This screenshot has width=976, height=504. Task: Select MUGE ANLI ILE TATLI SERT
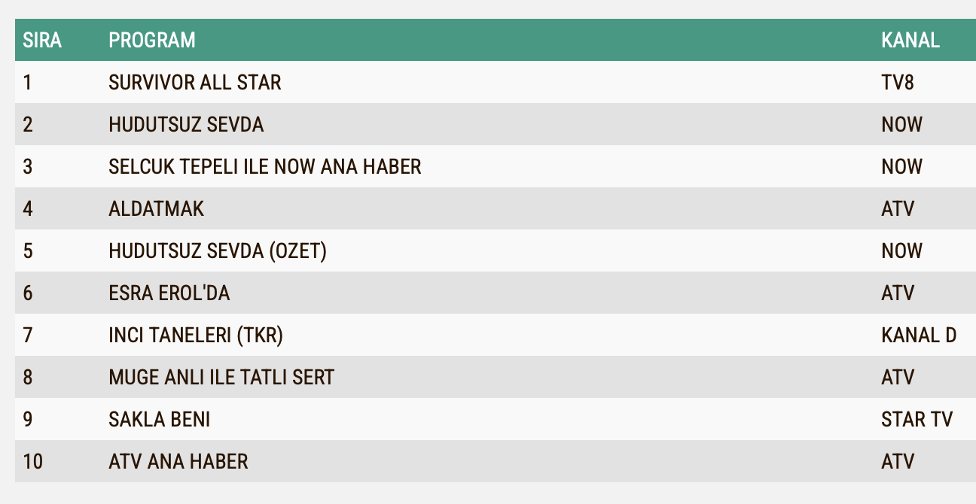(x=221, y=377)
